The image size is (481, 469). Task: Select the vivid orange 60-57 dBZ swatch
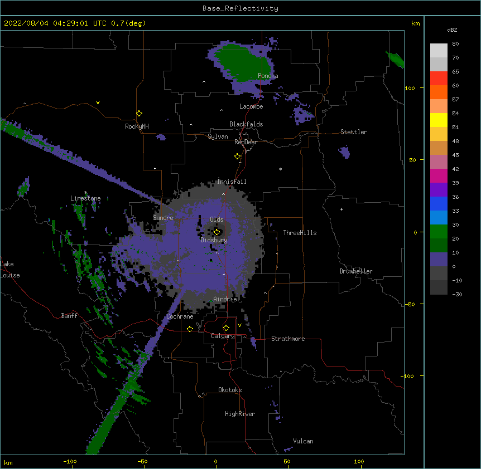tap(439, 92)
